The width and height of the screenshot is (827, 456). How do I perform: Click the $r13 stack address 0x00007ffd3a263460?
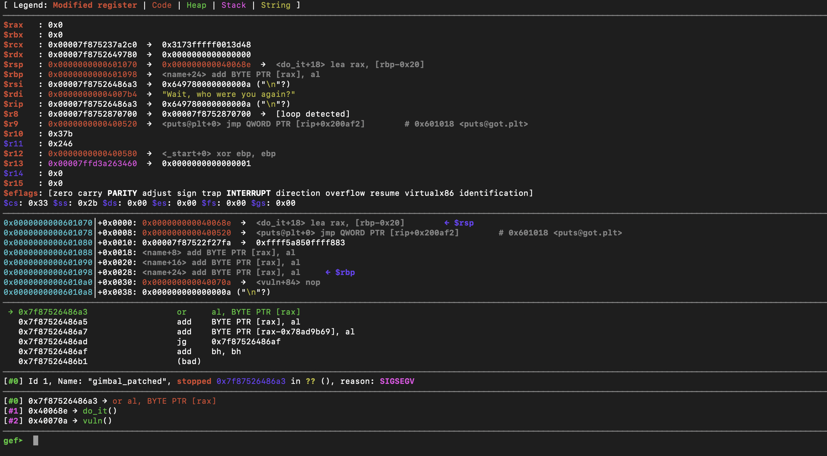pos(93,164)
